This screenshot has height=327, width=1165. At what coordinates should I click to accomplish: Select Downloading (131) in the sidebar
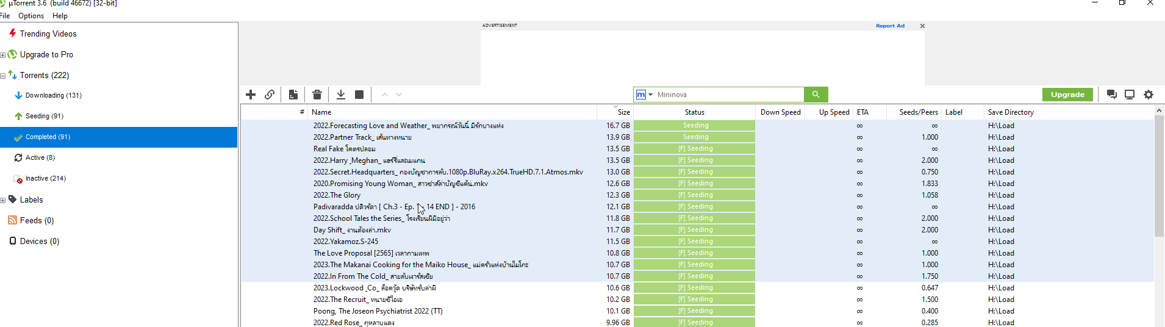coord(53,95)
